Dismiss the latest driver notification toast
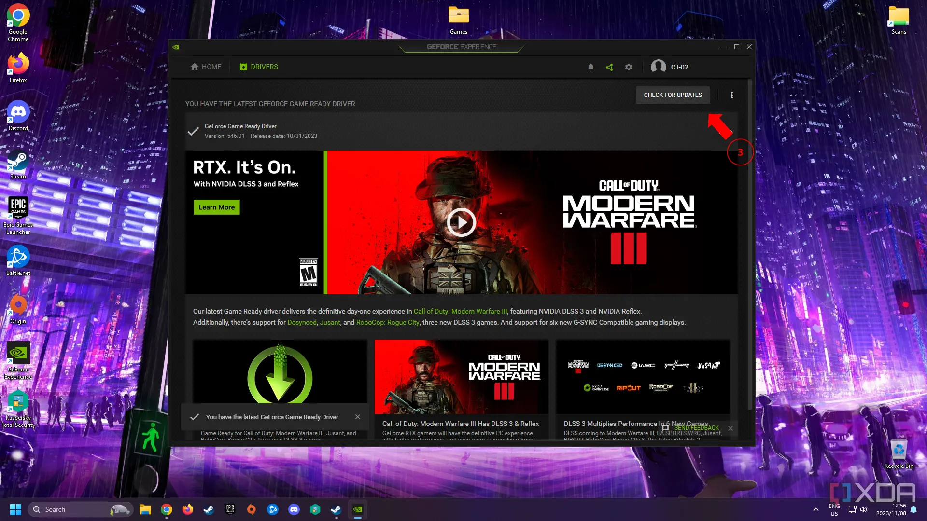Screen dimensions: 927x521 (x=357, y=417)
